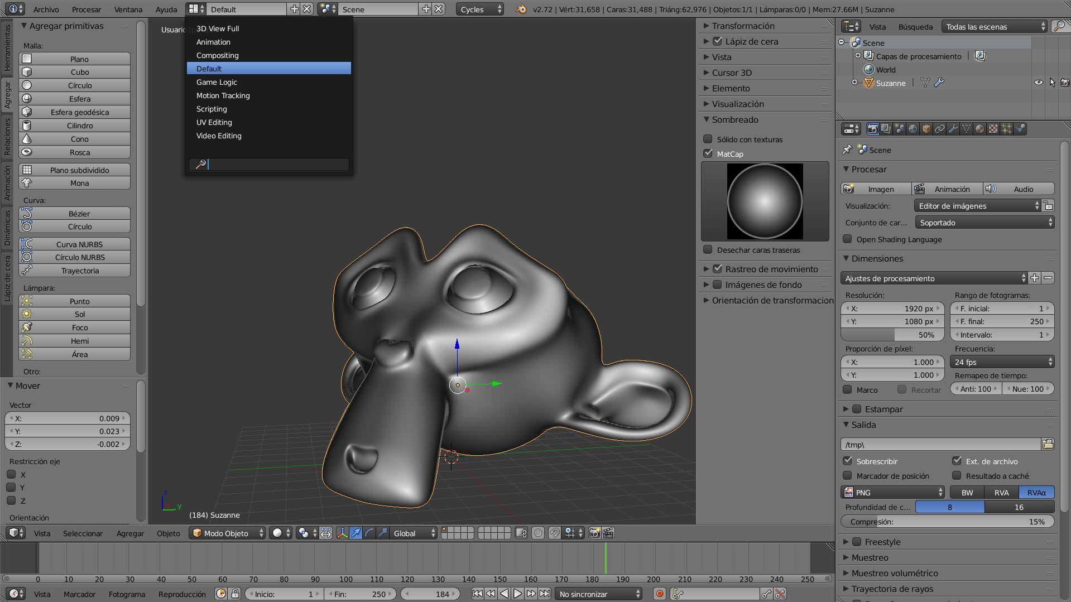1071x602 pixels.
Task: Click the translate manipulator arrow icon
Action: [x=356, y=533]
